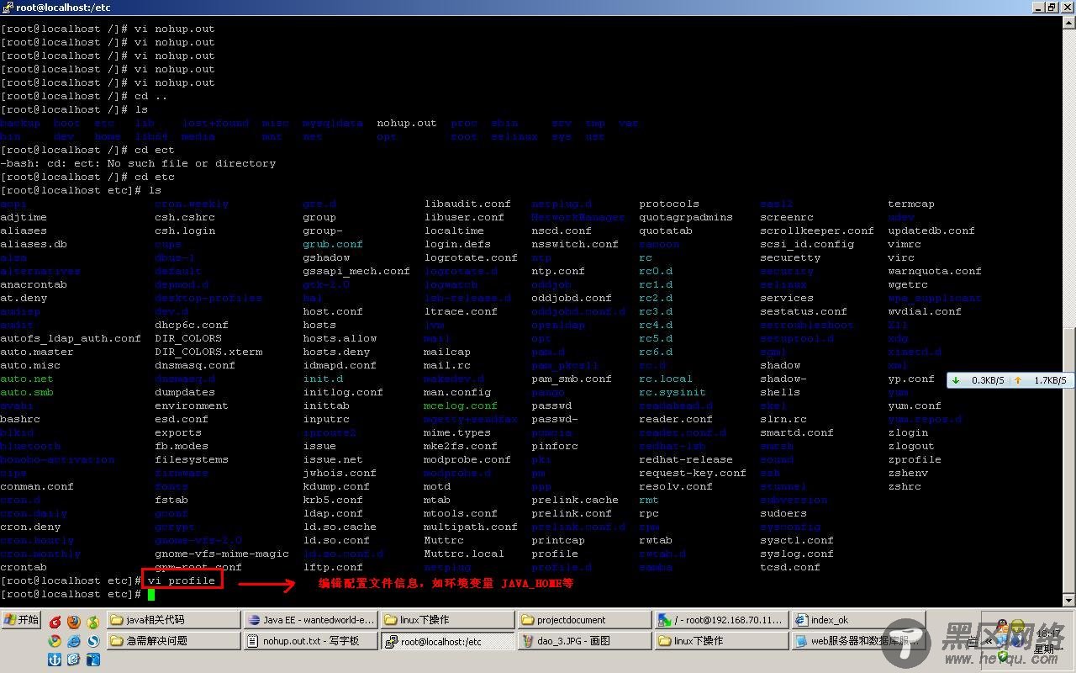Click the 'krb5.conf' file name
Viewport: 1076px width, 673px height.
click(x=333, y=500)
